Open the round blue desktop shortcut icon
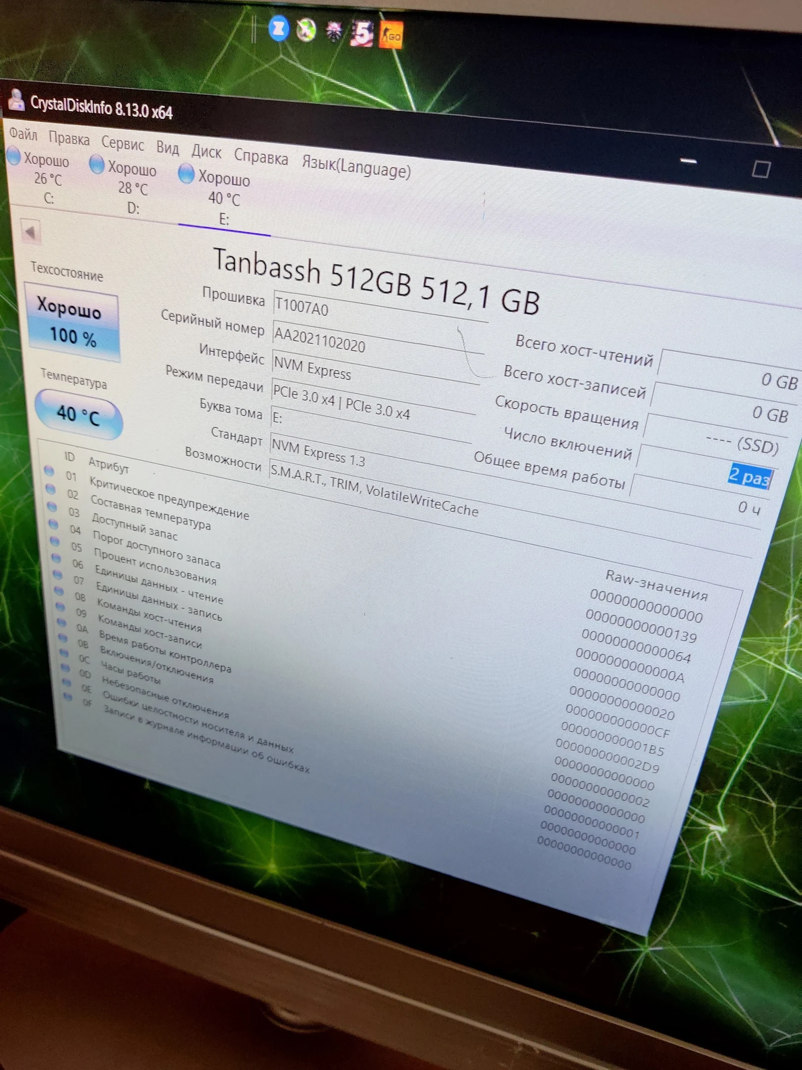 pyautogui.click(x=279, y=29)
